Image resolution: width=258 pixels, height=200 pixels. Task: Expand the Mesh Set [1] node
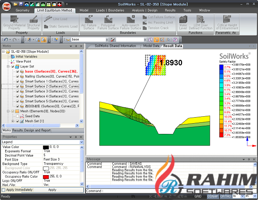(x=13, y=121)
